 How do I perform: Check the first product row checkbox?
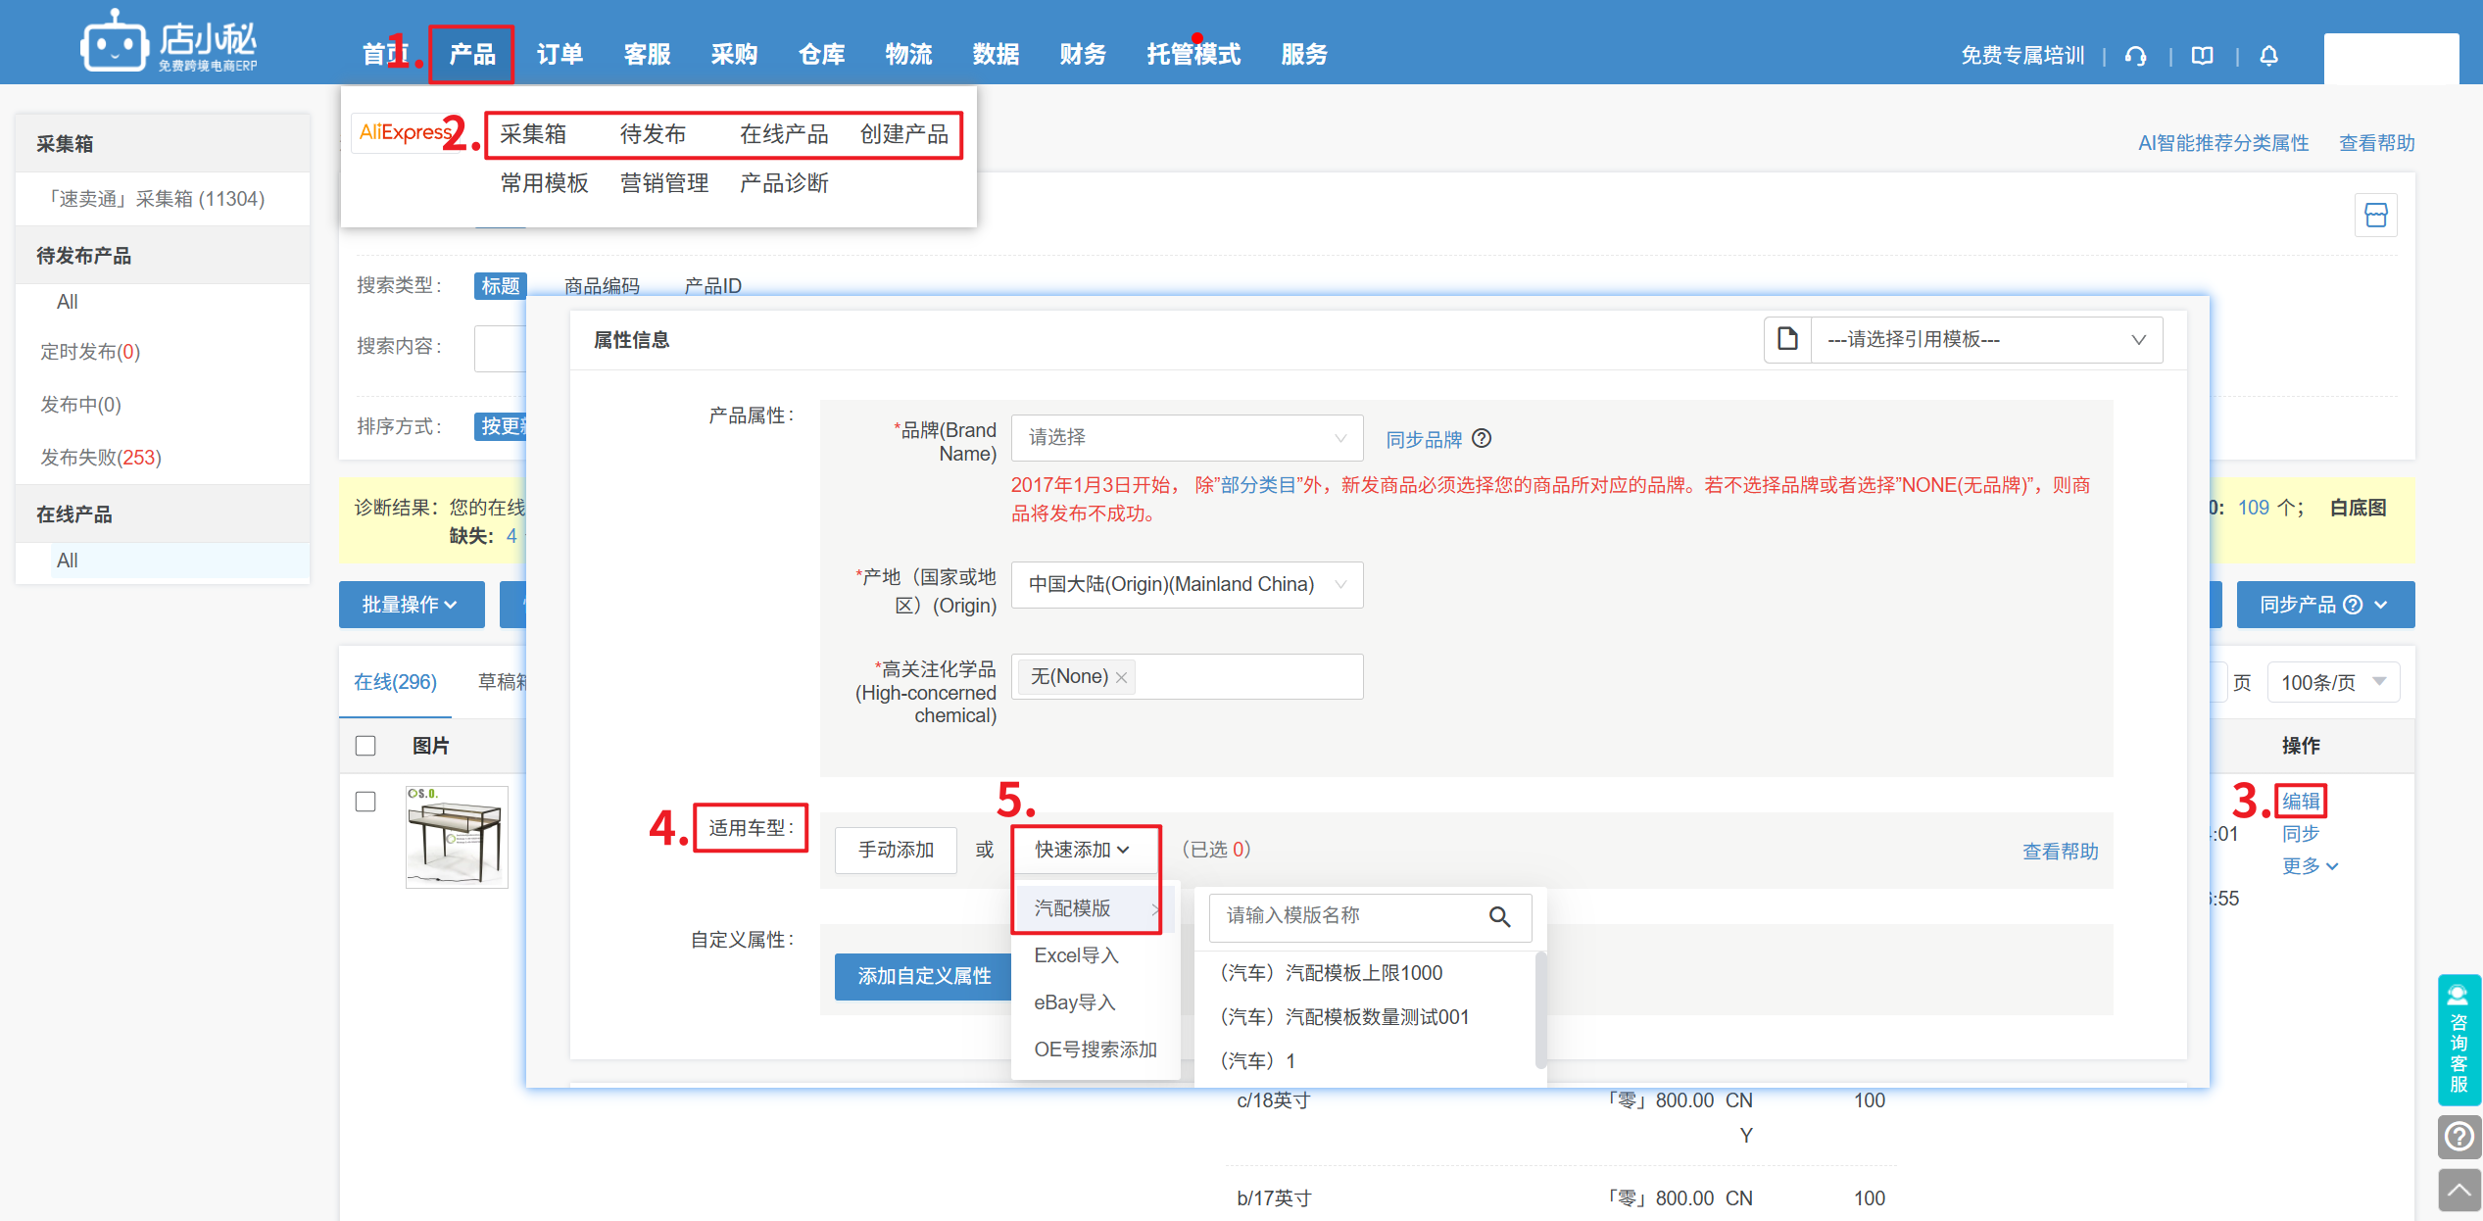pos(365,802)
